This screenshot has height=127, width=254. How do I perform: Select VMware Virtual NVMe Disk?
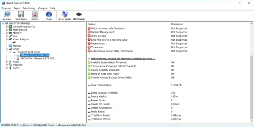pyautogui.click(x=35, y=55)
